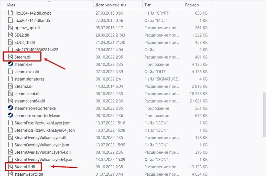Click the Steam.dll file icon
Screen dimensions: 266x176
[x=10, y=57]
